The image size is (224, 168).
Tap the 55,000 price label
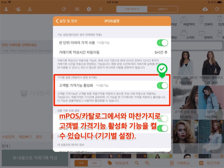coord(185,117)
